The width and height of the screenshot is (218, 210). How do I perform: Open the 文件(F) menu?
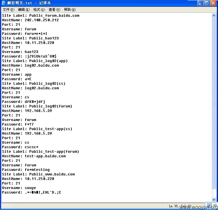click(x=9, y=10)
